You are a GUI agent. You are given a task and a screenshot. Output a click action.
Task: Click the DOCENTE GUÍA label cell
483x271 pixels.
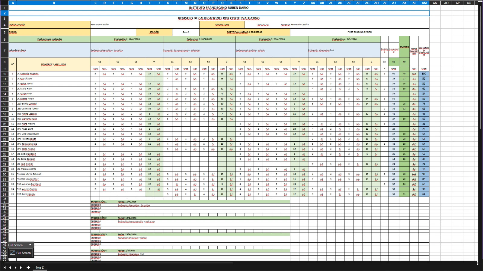(50, 25)
